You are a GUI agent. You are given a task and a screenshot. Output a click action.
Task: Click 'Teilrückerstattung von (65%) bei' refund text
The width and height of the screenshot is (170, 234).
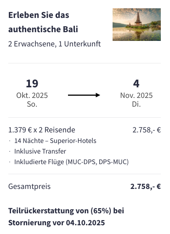pos(66,211)
